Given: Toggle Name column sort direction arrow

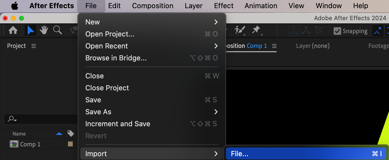Looking at the screenshot, I should (59, 134).
